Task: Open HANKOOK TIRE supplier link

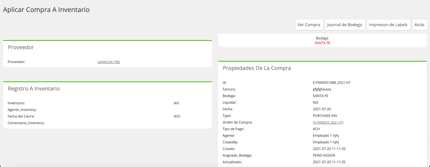Action: coord(109,62)
